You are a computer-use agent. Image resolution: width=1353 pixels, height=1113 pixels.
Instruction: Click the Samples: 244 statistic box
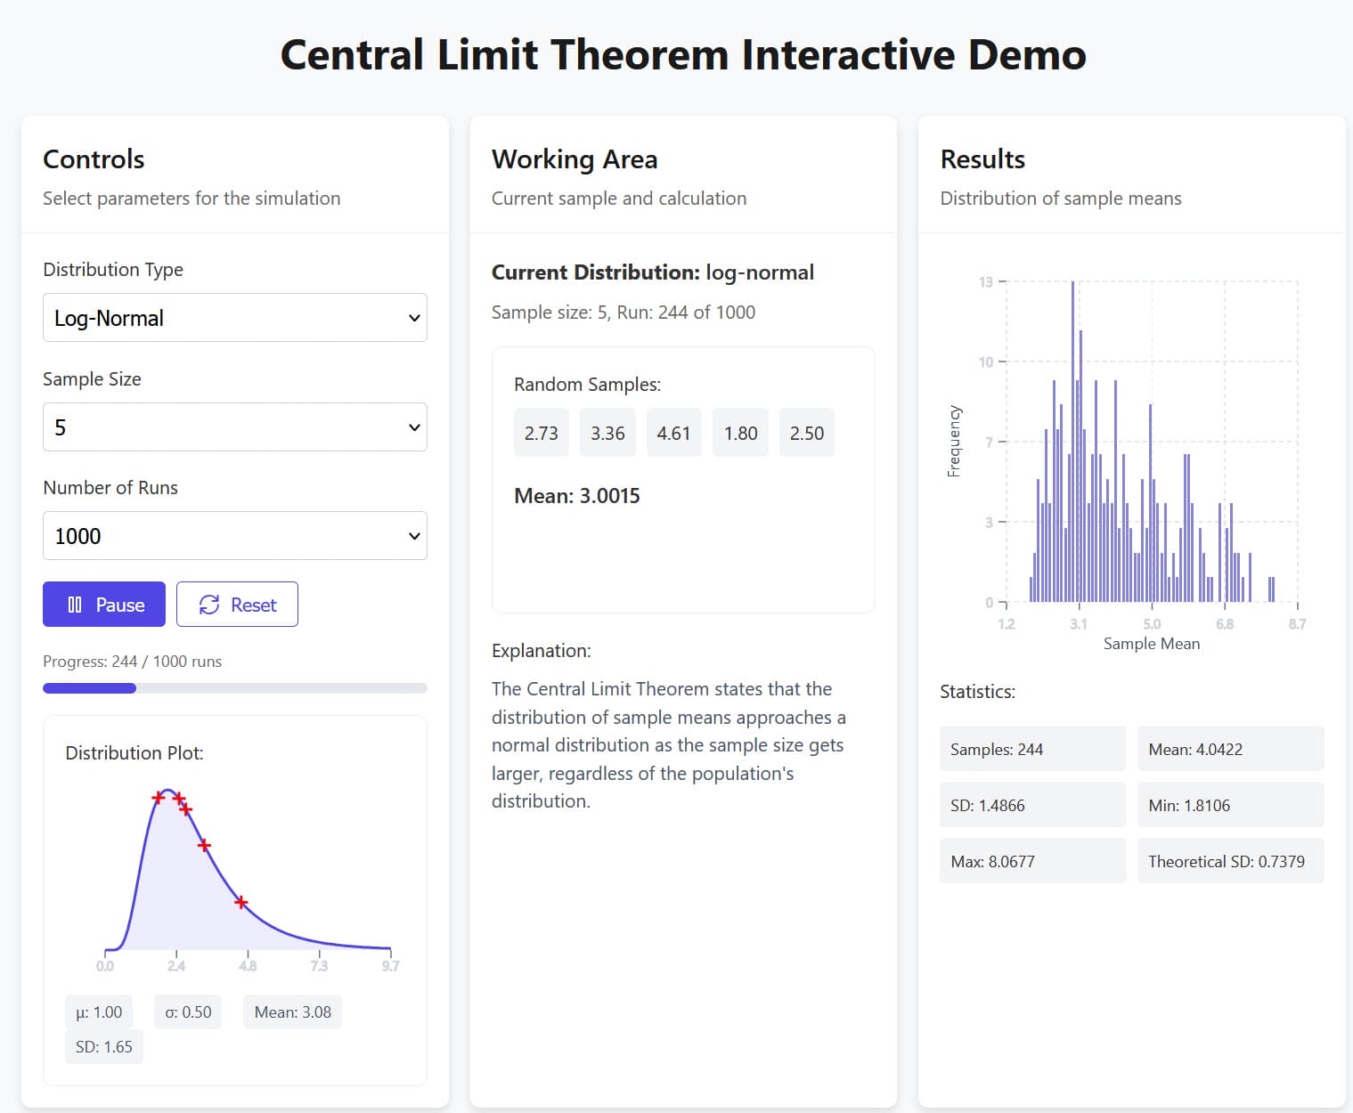point(1032,749)
